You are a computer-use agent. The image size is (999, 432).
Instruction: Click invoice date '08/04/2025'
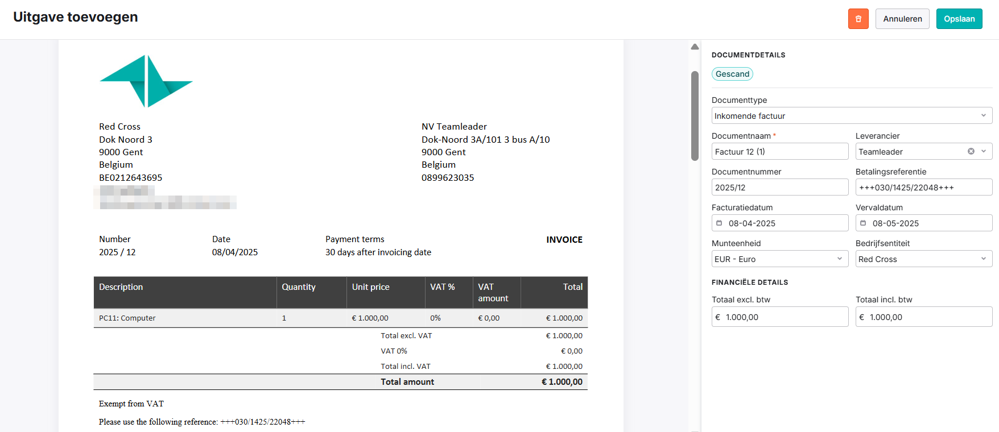[x=235, y=252]
